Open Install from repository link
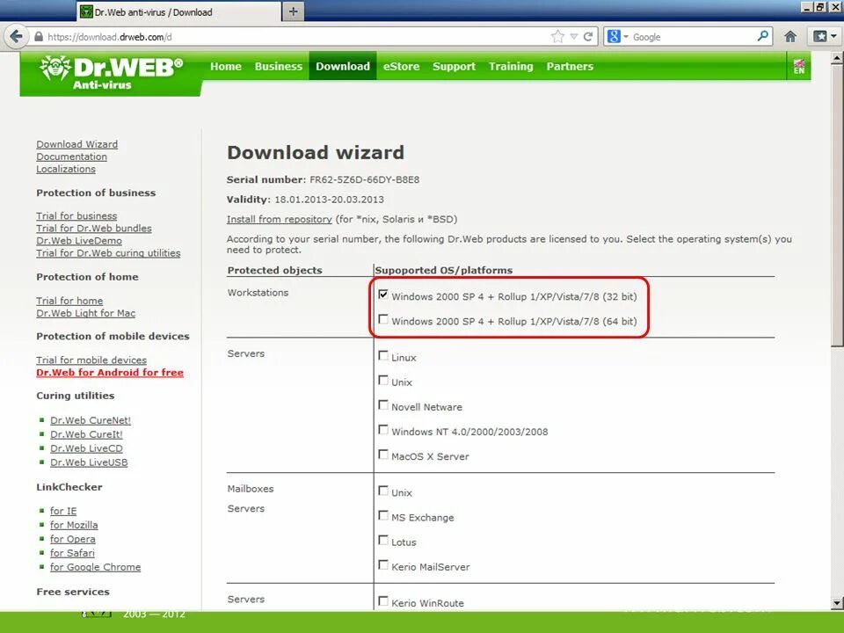The height and width of the screenshot is (633, 844). (x=280, y=219)
